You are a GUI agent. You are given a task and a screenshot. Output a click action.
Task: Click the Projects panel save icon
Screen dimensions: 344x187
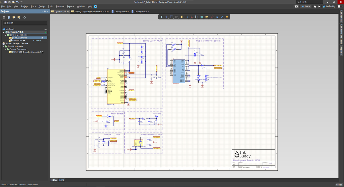click(x=4, y=17)
